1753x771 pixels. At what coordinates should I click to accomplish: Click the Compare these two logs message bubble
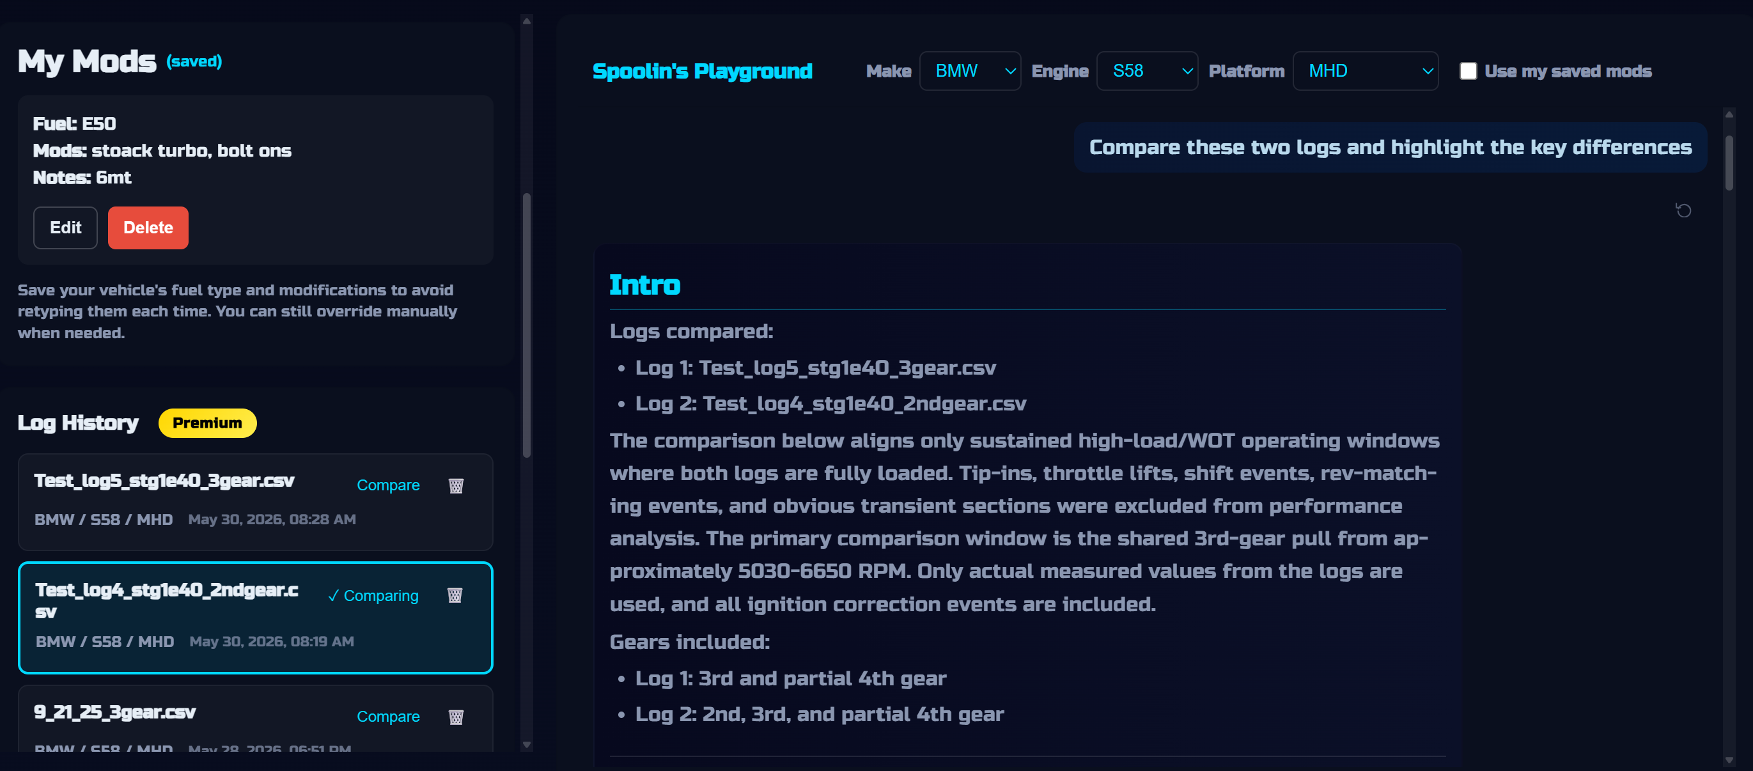[1390, 147]
